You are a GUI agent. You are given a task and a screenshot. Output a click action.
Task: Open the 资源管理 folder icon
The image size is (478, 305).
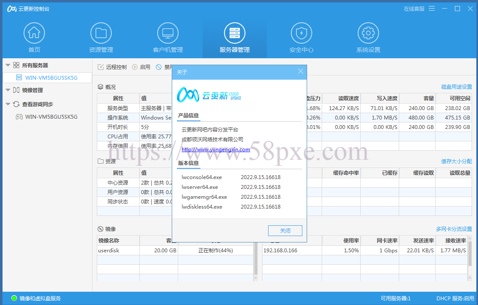point(101,33)
